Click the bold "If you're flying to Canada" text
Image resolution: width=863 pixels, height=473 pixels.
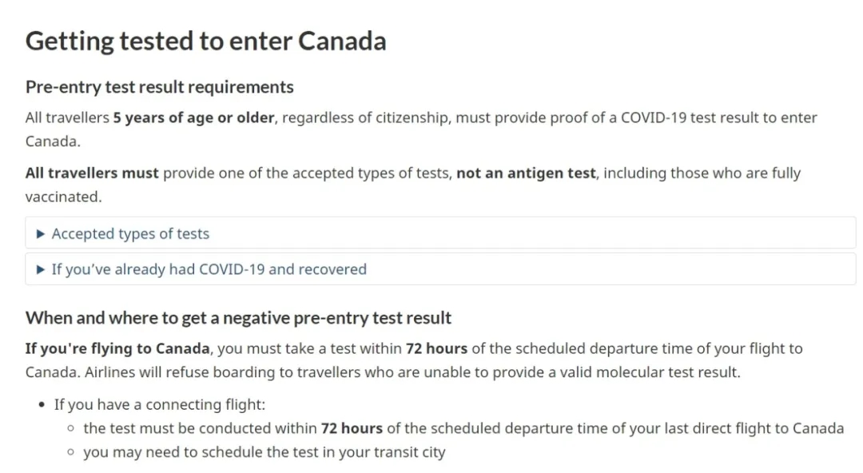117,349
